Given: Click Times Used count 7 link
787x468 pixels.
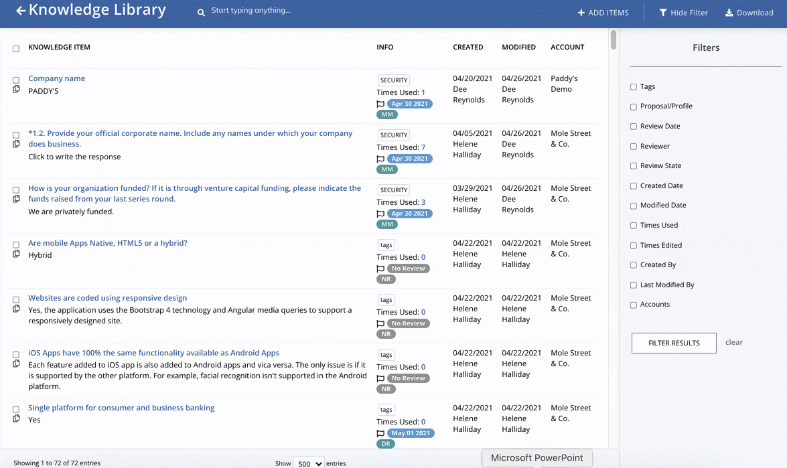Looking at the screenshot, I should tap(423, 147).
